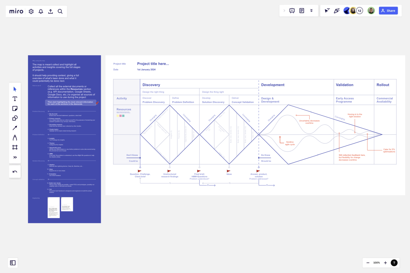The height and width of the screenshot is (273, 410).
Task: Select the connector arrow tool
Action: pyautogui.click(x=15, y=128)
